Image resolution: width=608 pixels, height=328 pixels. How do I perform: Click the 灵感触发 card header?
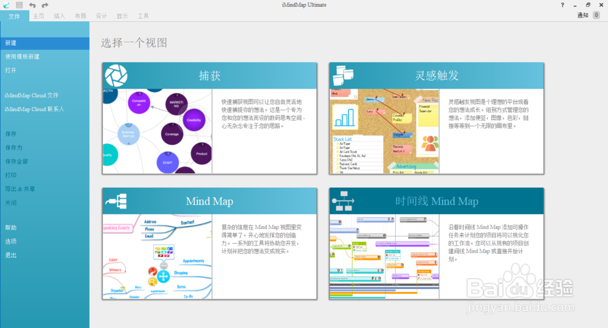coord(437,75)
